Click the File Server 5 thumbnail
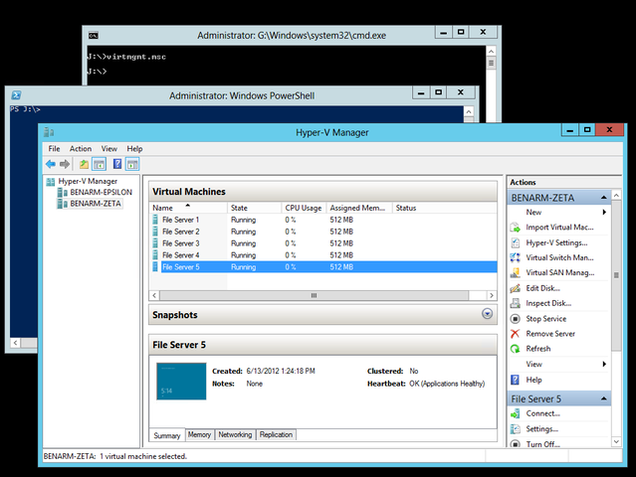Image resolution: width=636 pixels, height=477 pixels. point(181,382)
